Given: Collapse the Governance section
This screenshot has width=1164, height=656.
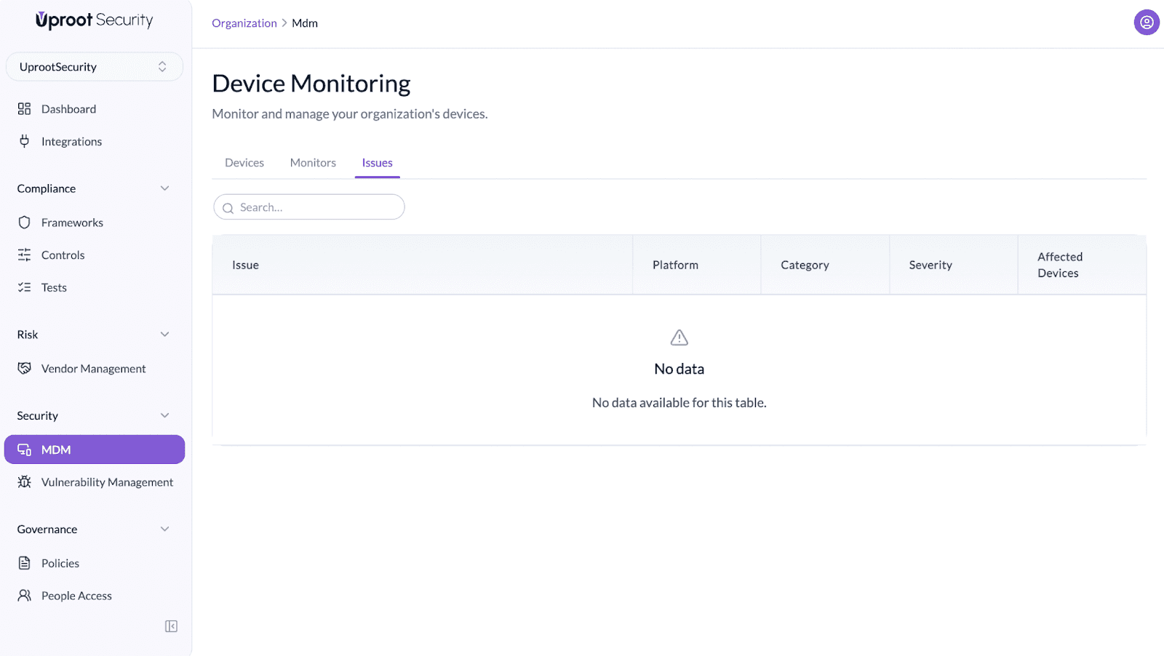Looking at the screenshot, I should (x=164, y=529).
